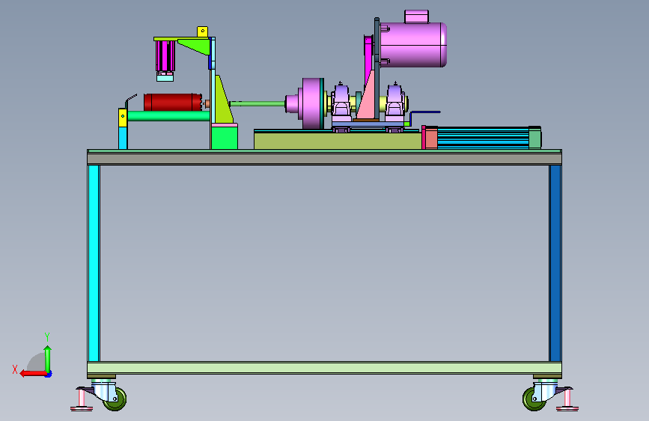Select the thin green drive shaft
The height and width of the screenshot is (421, 649).
258,103
